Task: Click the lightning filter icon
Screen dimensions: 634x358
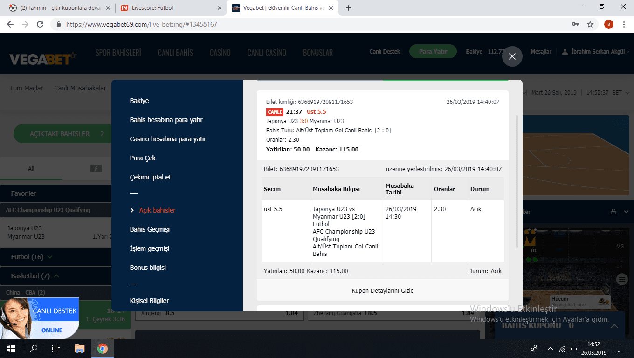Action: pyautogui.click(x=96, y=168)
